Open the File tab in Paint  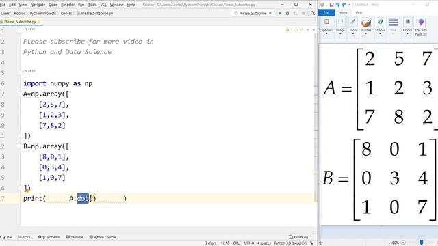click(x=326, y=12)
